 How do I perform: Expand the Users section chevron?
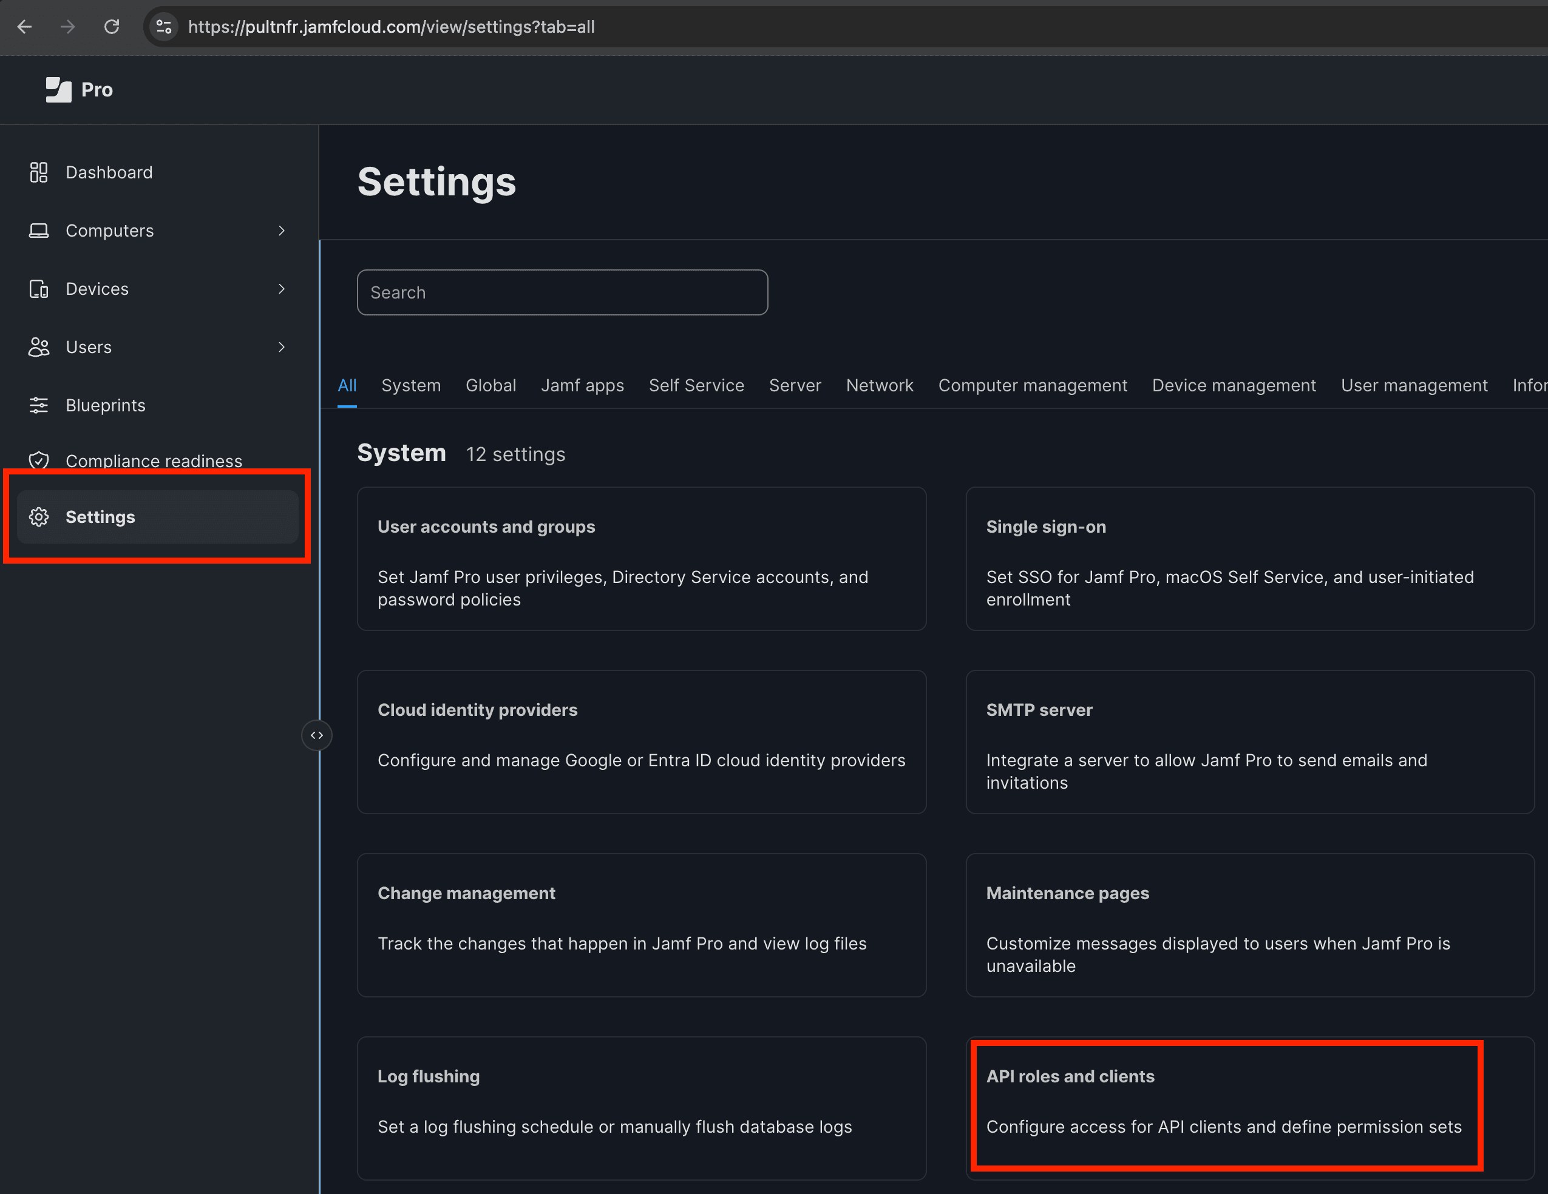point(282,347)
